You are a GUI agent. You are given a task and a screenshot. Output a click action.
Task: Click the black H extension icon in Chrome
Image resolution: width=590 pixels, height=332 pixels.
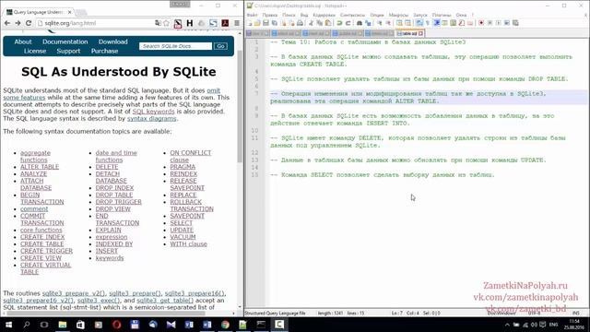pyautogui.click(x=190, y=23)
